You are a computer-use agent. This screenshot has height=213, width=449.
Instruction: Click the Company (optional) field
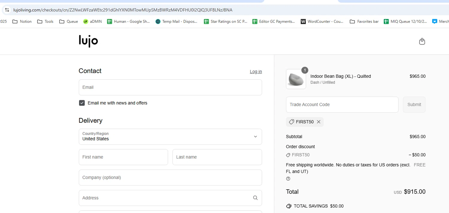click(170, 177)
